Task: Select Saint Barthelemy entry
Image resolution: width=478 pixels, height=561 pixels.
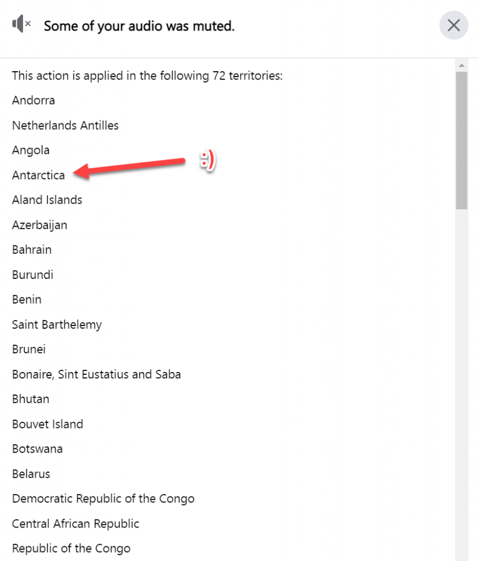Action: pyautogui.click(x=57, y=324)
